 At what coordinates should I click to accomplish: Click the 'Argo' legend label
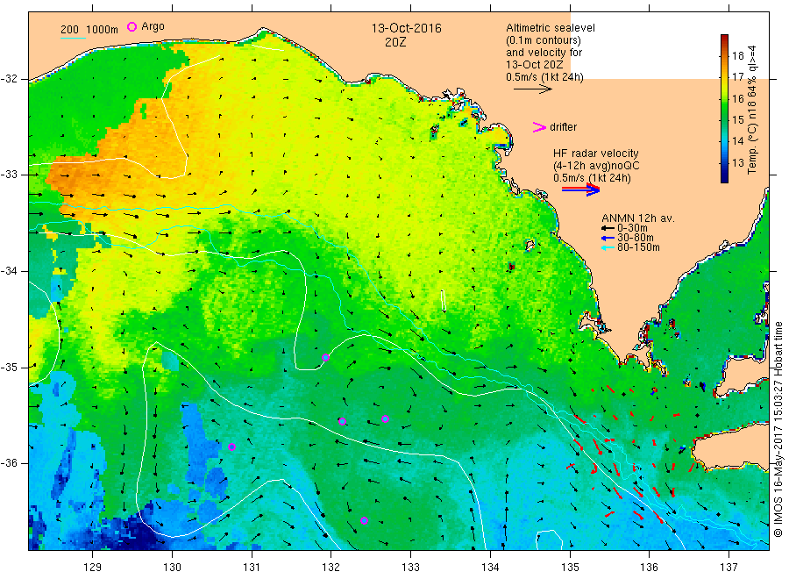tap(153, 26)
